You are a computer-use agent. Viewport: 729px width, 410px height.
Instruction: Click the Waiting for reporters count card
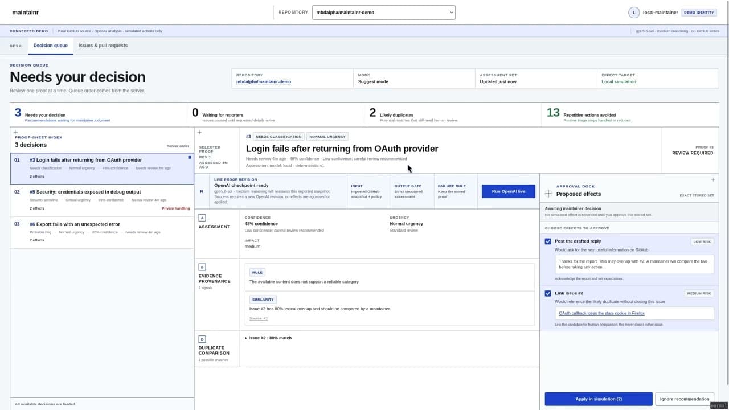(276, 114)
